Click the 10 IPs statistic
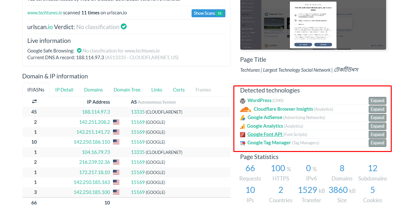Image resolution: width=416 pixels, height=223 pixels. click(250, 194)
